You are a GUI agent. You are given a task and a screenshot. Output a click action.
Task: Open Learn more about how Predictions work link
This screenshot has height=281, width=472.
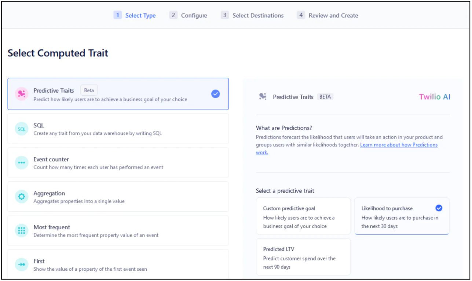[399, 145]
